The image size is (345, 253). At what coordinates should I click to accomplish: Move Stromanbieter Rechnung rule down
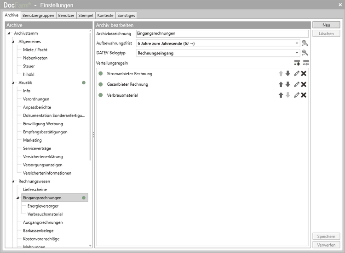point(288,74)
